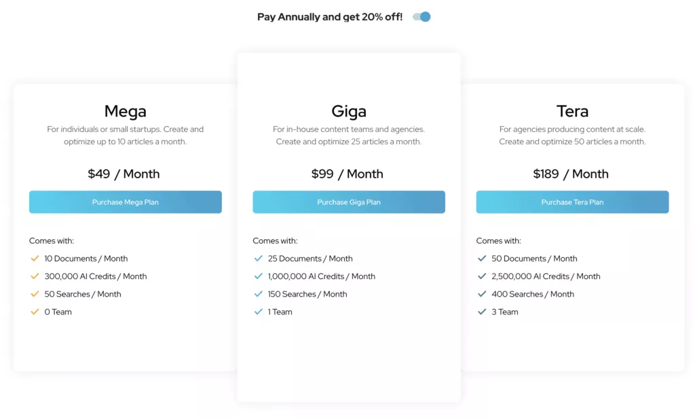This screenshot has width=695, height=418.
Task: Click the blue checkmark next to 1 Team
Action: pyautogui.click(x=258, y=312)
